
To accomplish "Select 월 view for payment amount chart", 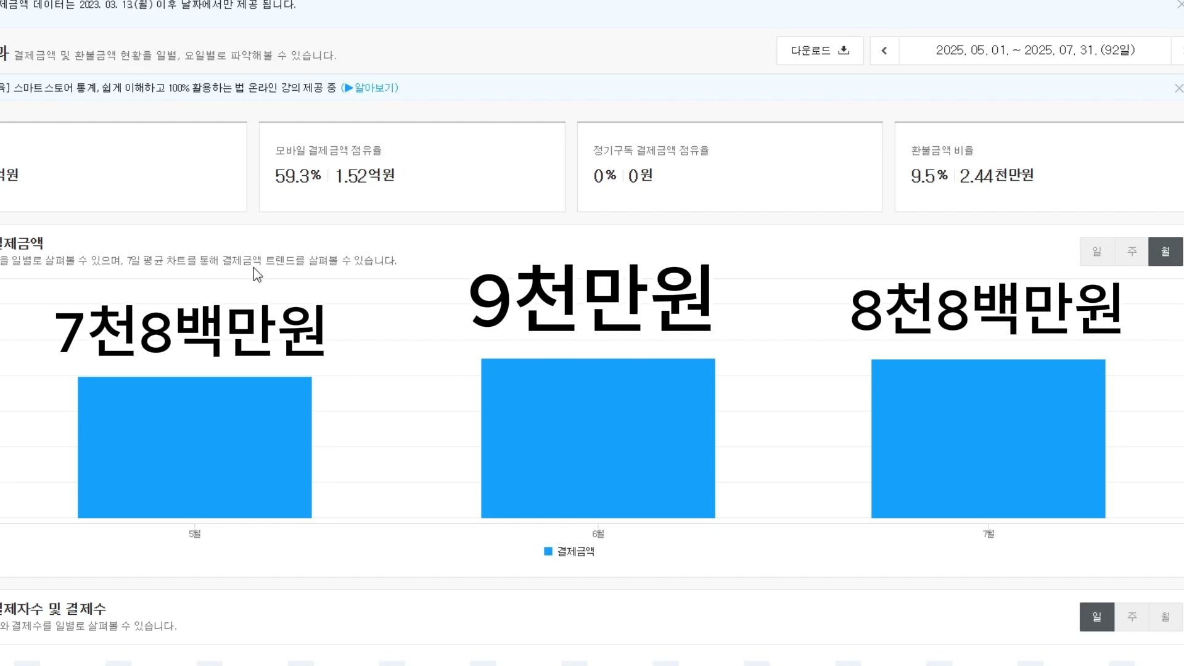I will 1165,252.
